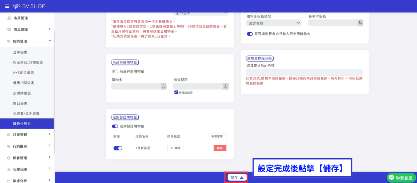Screen dimensions: 417x183
Task: Click the 顧客管理 person icon
Action: tap(9, 158)
